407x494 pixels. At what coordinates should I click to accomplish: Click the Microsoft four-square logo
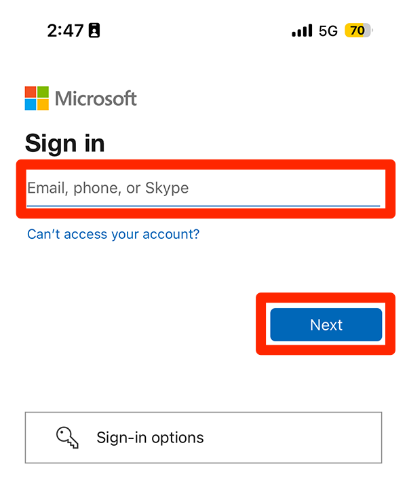37,98
